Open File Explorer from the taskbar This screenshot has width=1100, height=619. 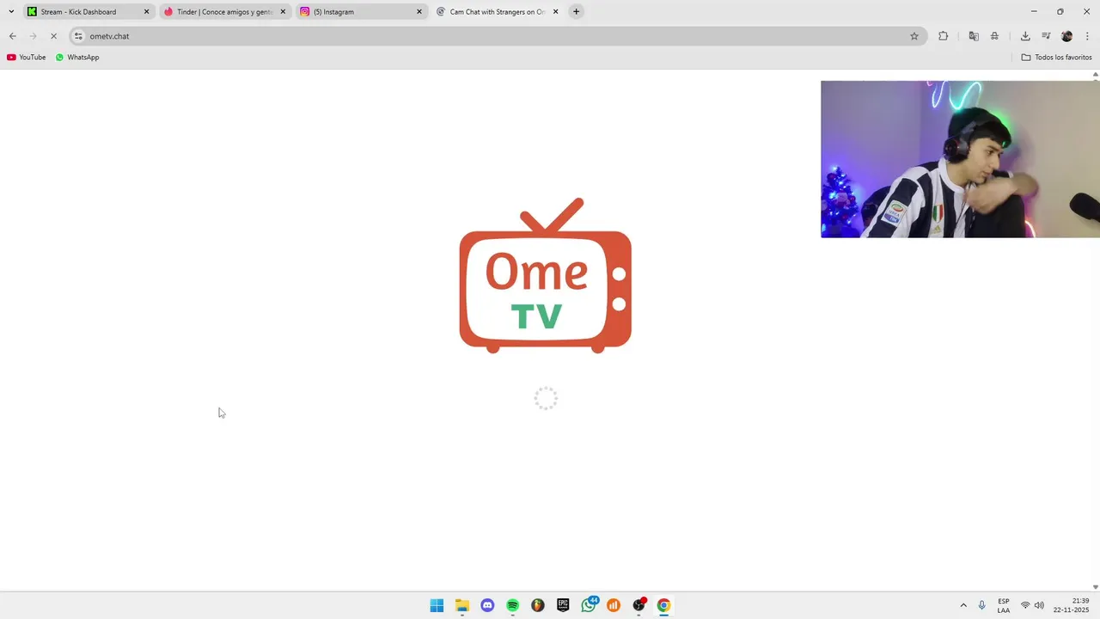(x=461, y=605)
